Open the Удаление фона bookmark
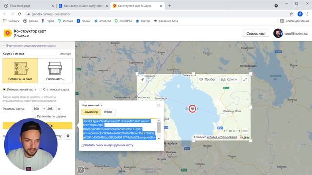 pos(166,21)
